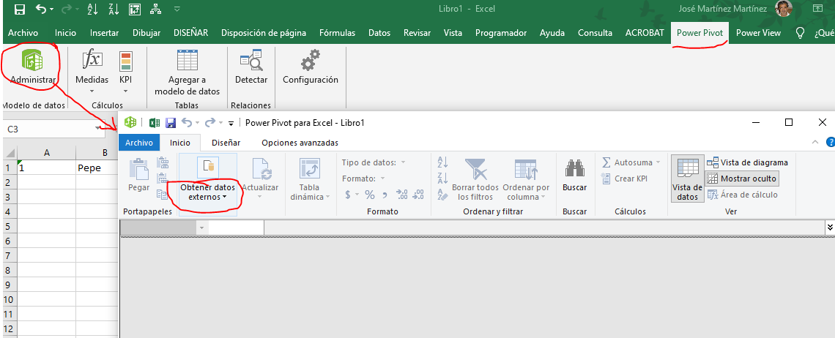Viewport: 835px width, 338px height.
Task: Click the Buscar binoculars icon
Action: 574,168
